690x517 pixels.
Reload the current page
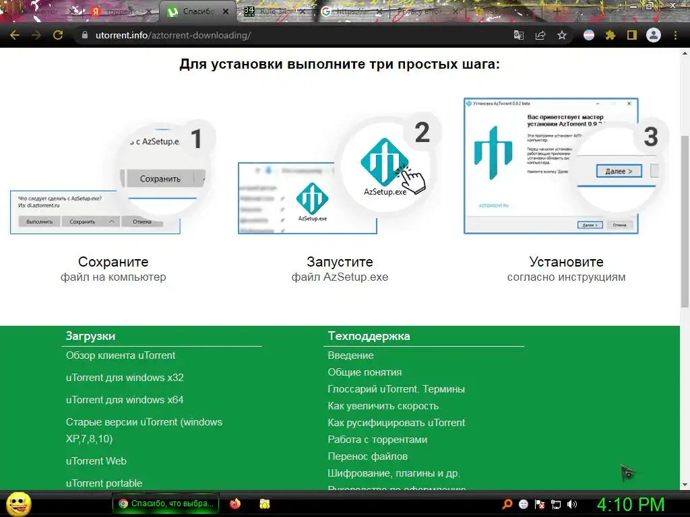coord(58,35)
